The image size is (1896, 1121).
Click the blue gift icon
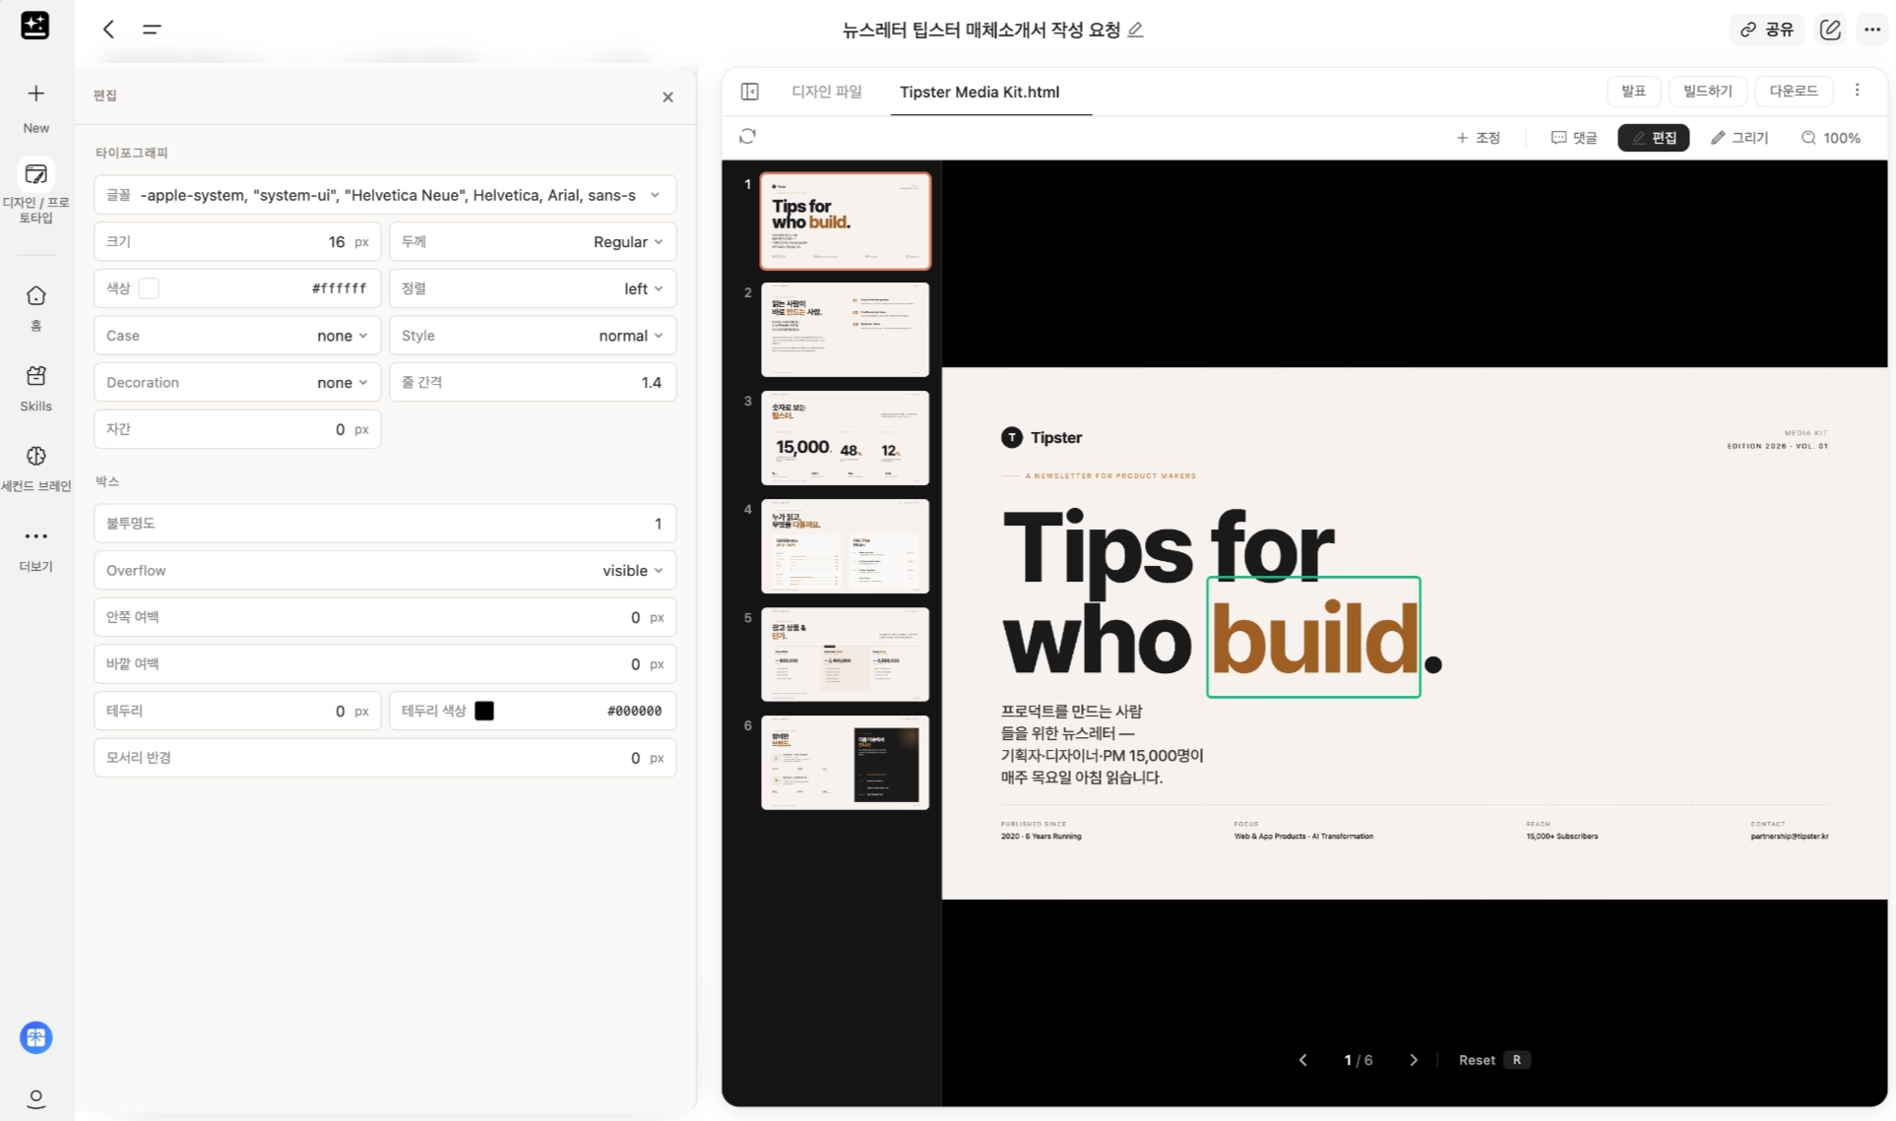(36, 1037)
